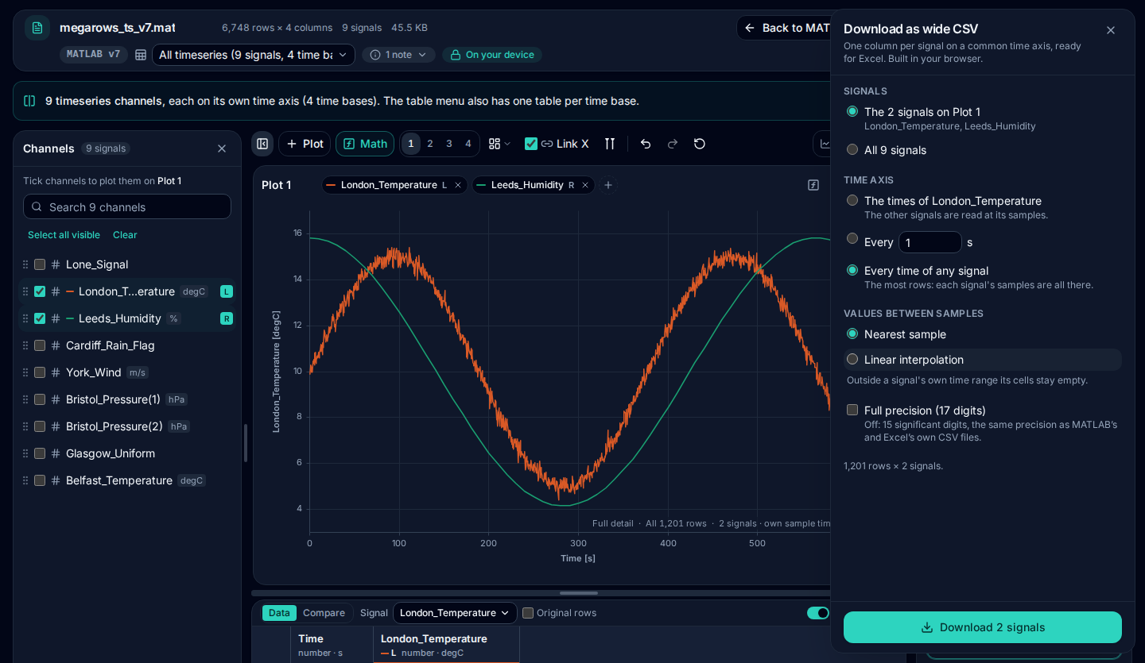This screenshot has width=1145, height=663.
Task: Click the On your device badge
Action: point(492,55)
